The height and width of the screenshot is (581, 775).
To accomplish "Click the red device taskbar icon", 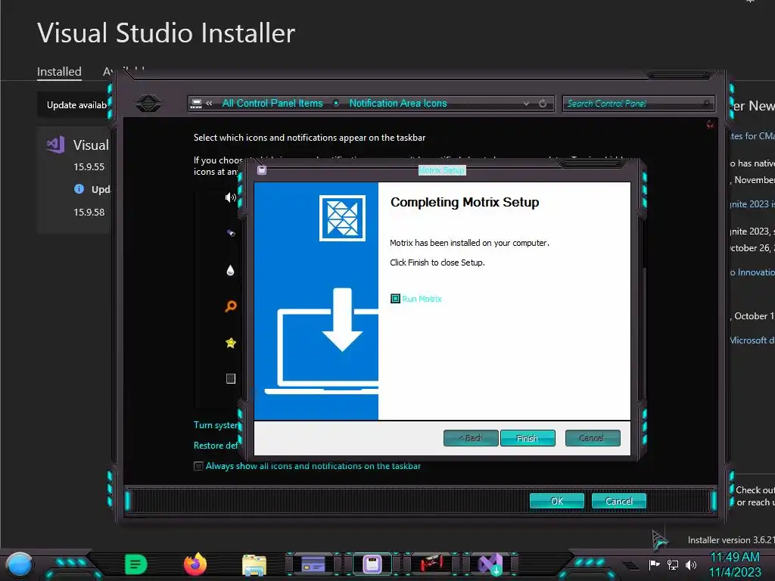I will pyautogui.click(x=431, y=564).
